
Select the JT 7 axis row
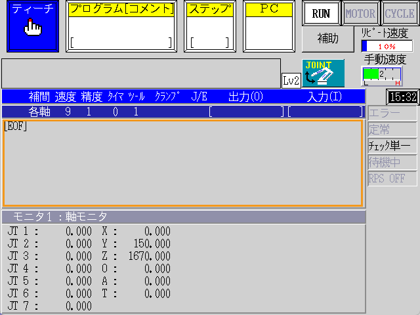click(x=50, y=306)
